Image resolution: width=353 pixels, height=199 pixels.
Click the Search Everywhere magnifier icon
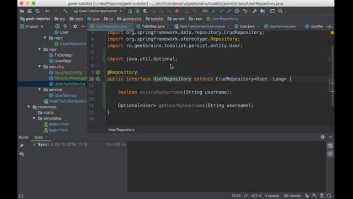pos(280,11)
